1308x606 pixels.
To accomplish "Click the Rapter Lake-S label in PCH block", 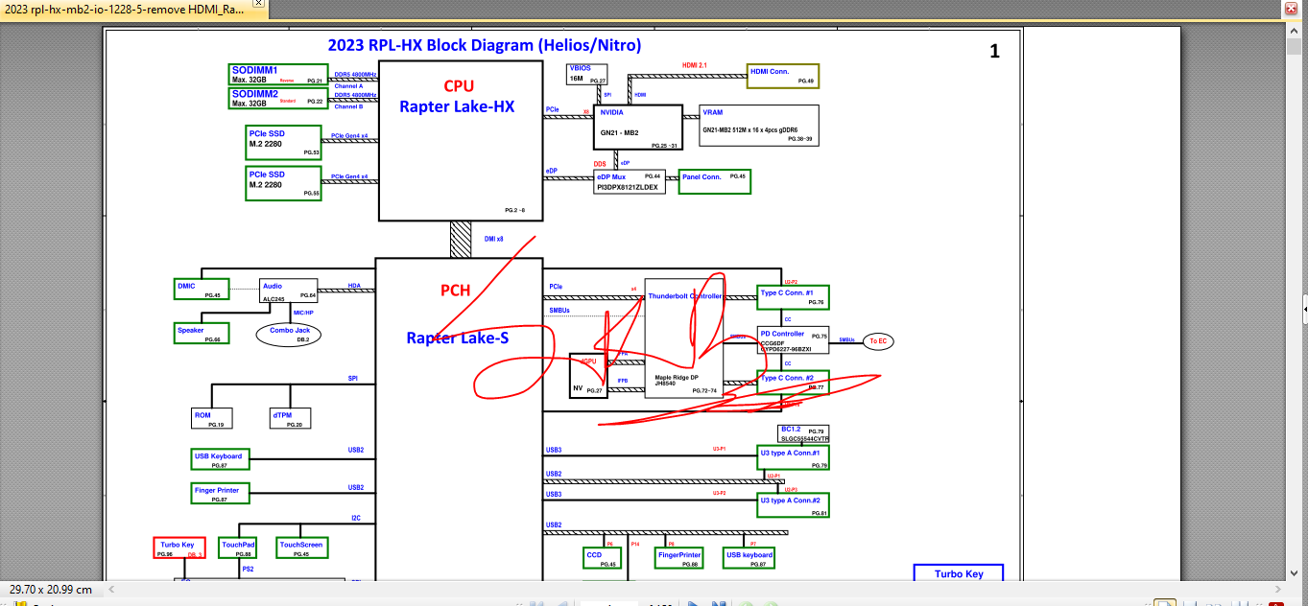I will [x=456, y=338].
